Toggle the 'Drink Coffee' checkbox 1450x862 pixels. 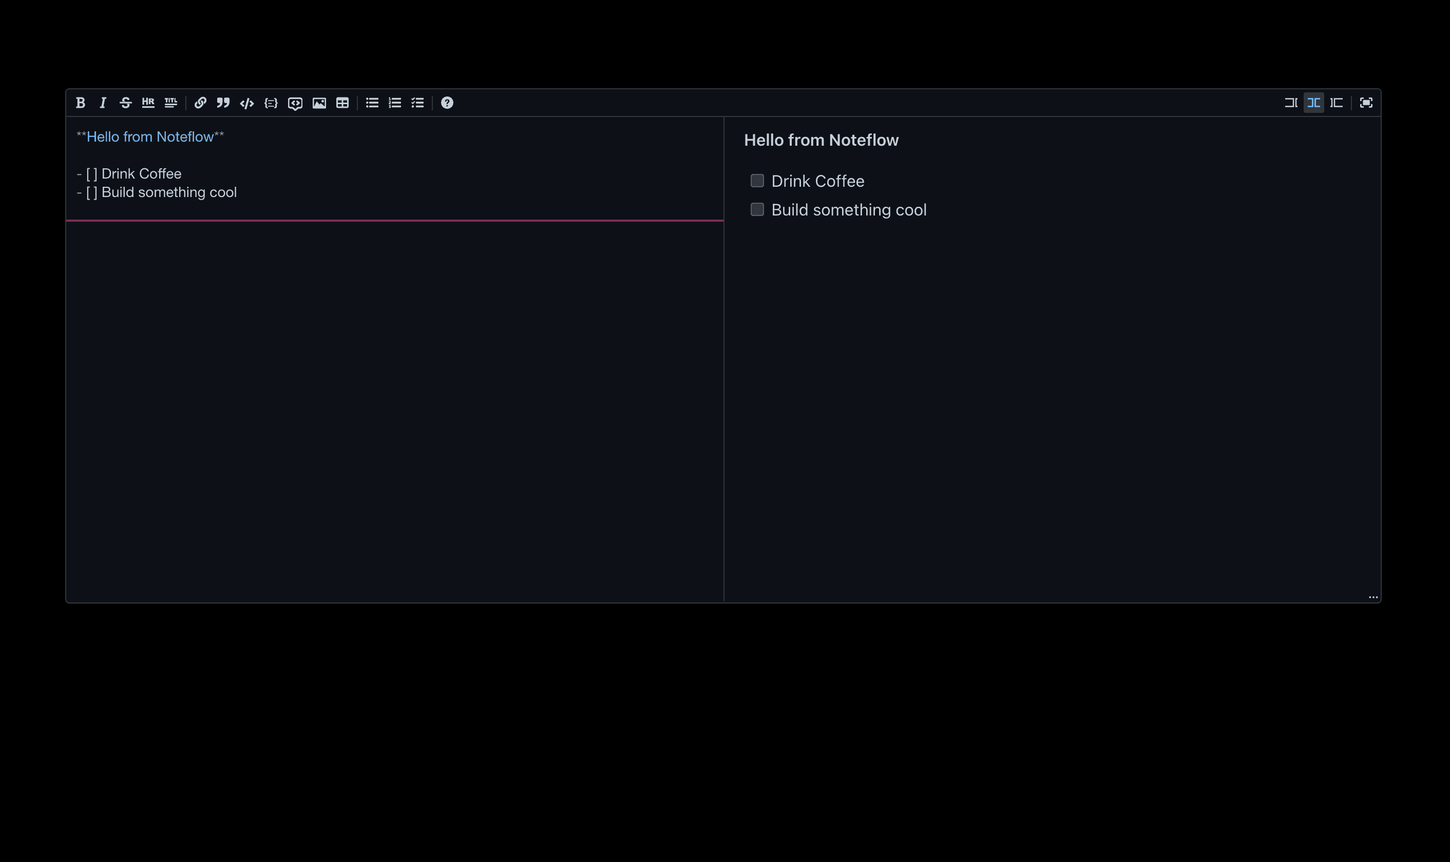click(757, 181)
